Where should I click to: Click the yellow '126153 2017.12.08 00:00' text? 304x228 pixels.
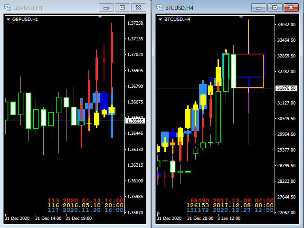pyautogui.click(x=230, y=205)
